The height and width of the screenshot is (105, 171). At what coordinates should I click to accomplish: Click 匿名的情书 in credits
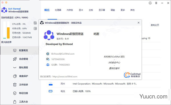pos(114,68)
